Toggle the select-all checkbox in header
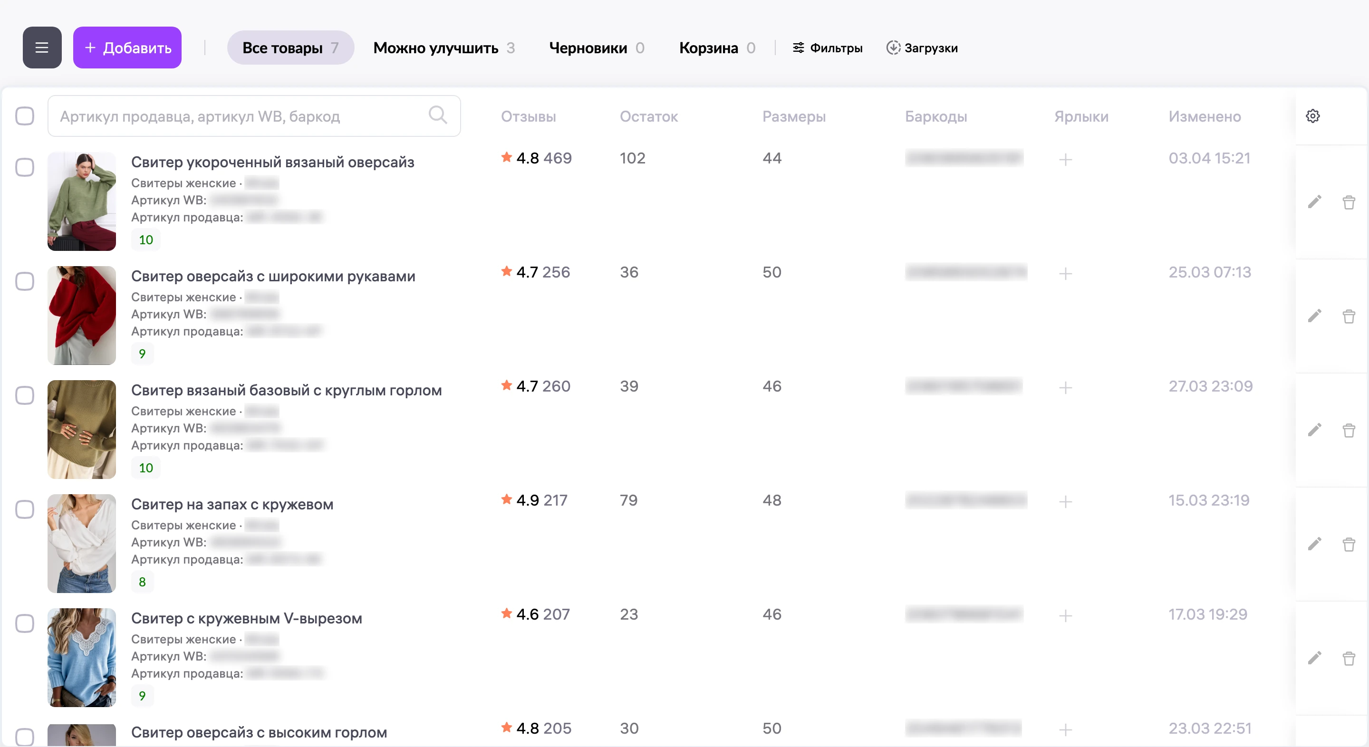Screen dimensions: 1369x747 pos(24,116)
